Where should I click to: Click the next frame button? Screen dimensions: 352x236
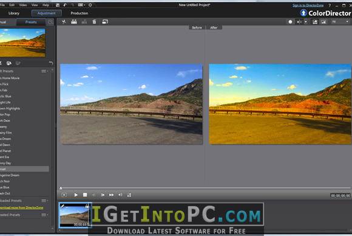[x=103, y=195]
